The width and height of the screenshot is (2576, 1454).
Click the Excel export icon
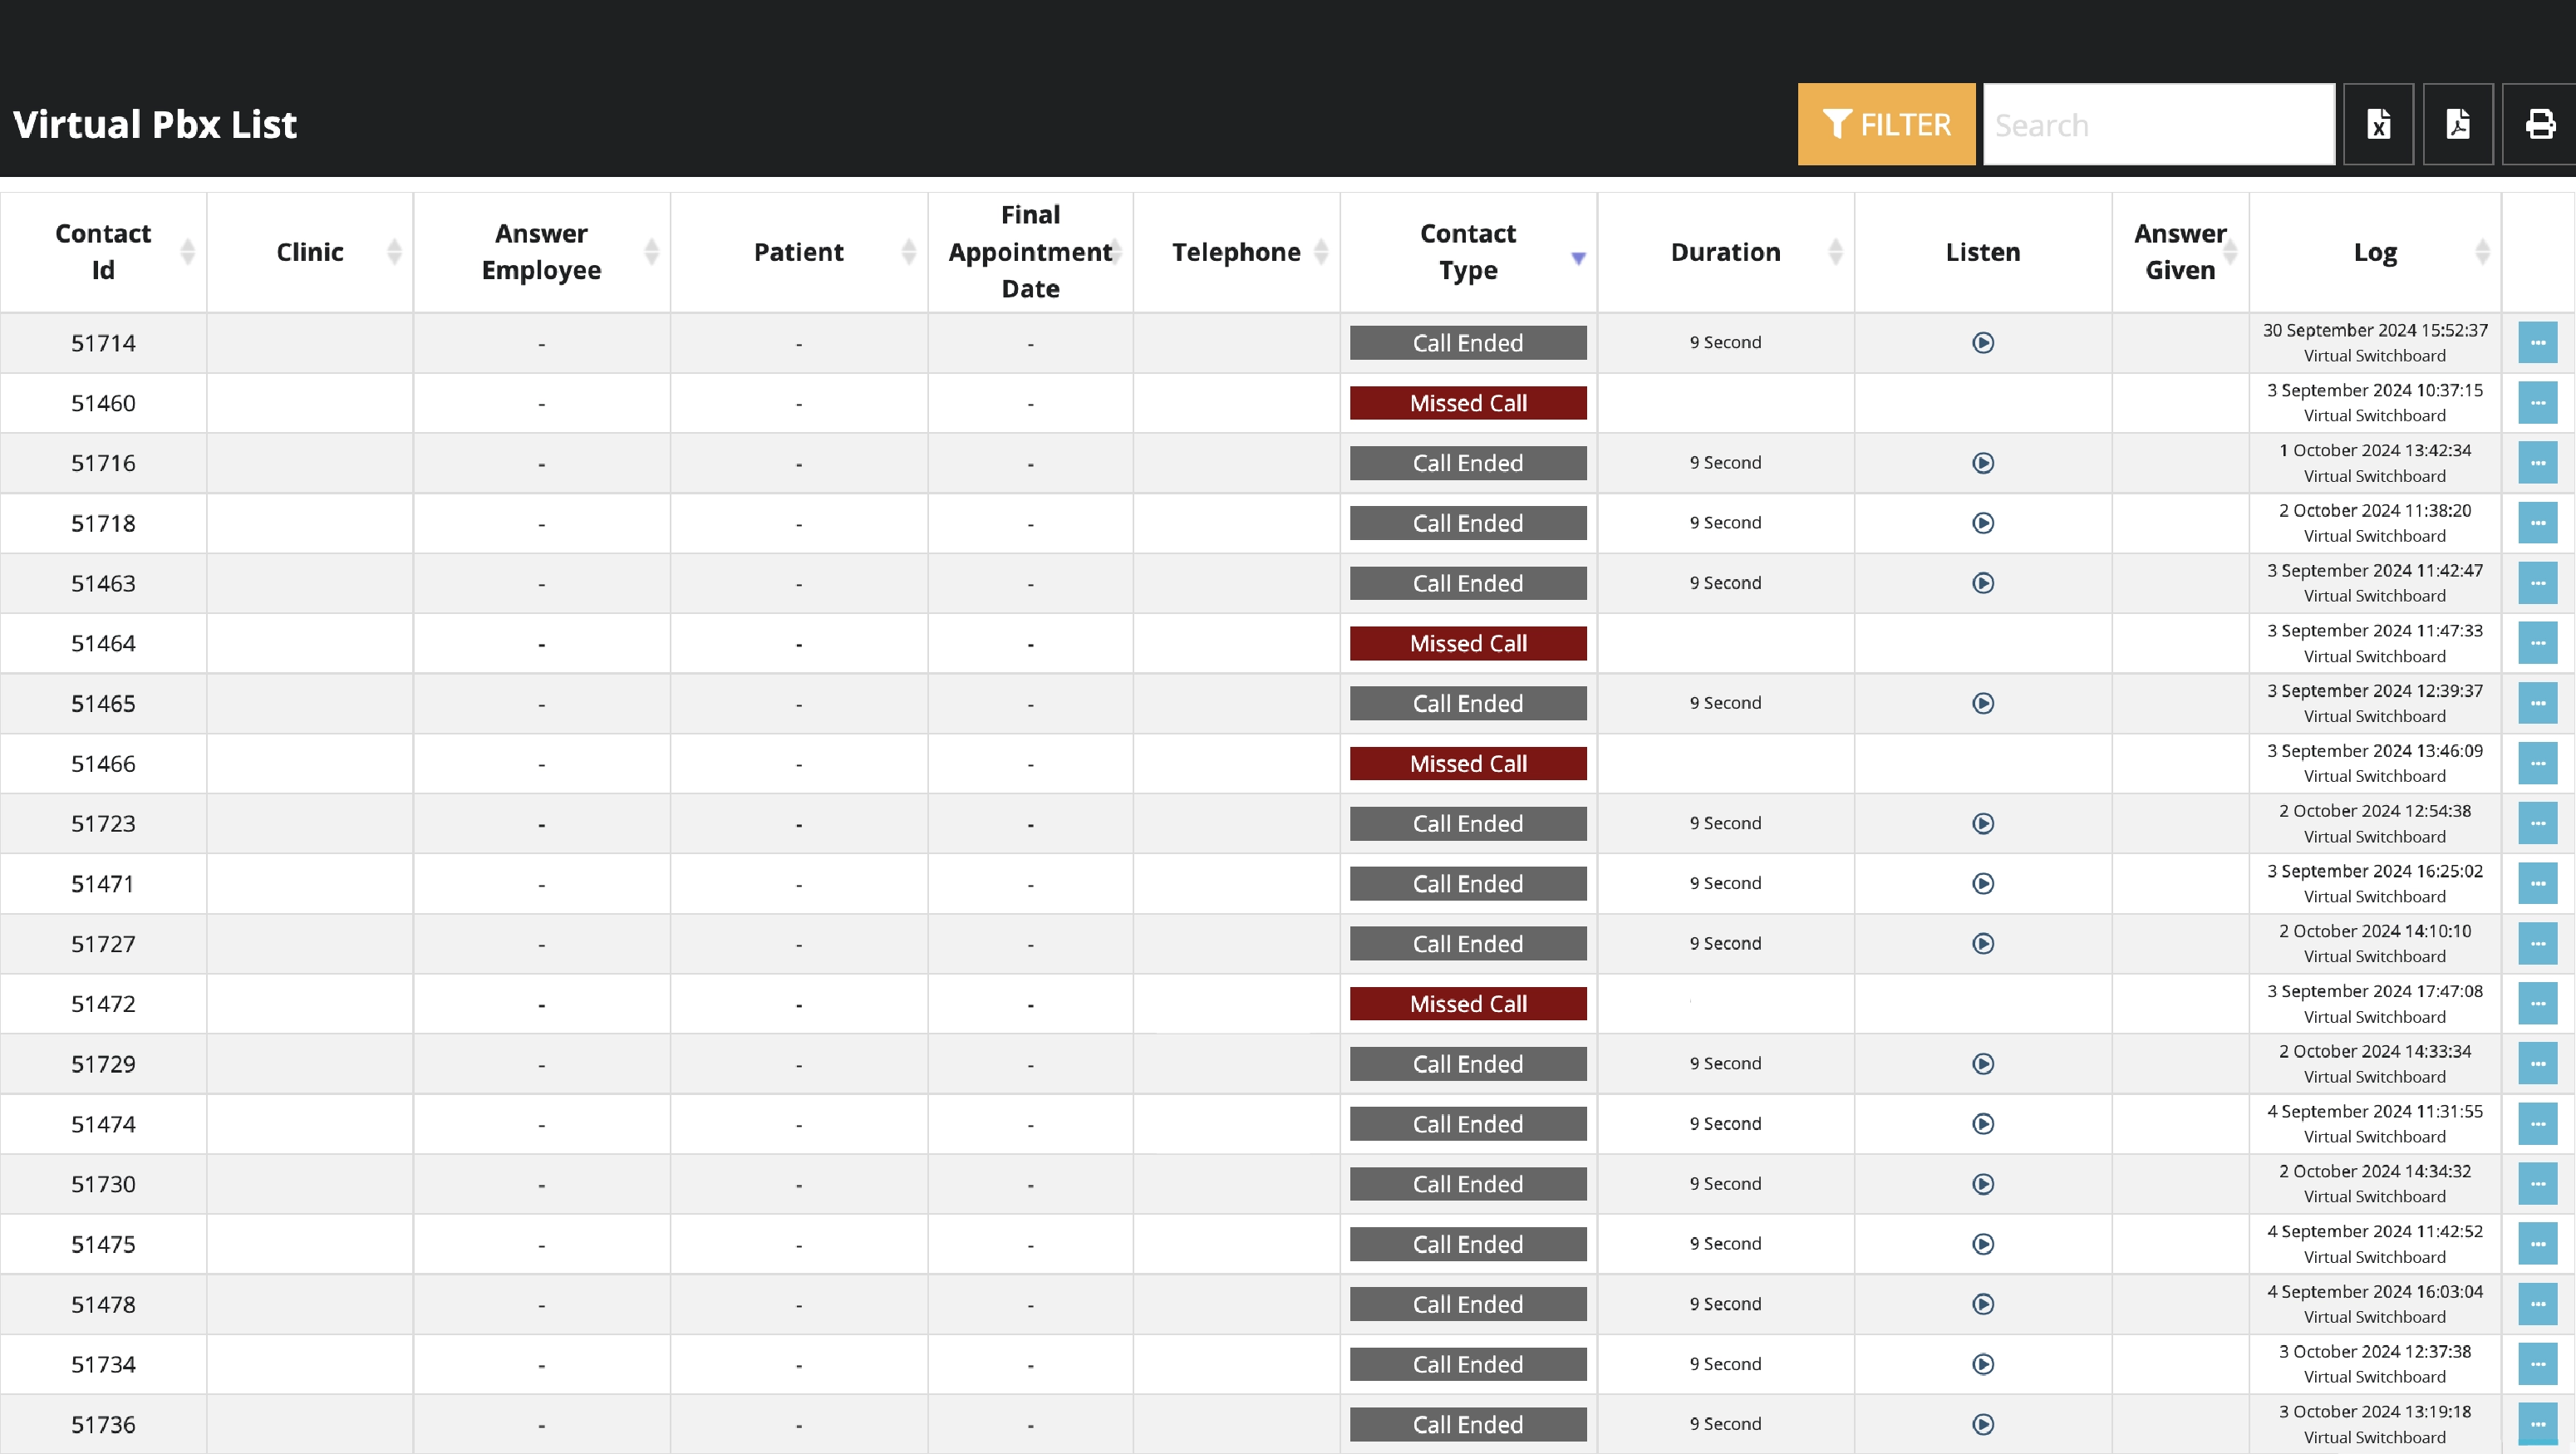point(2378,124)
